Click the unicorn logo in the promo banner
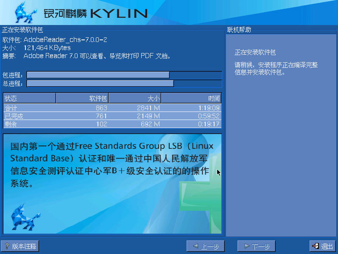The width and height of the screenshot is (338, 254). (x=25, y=217)
